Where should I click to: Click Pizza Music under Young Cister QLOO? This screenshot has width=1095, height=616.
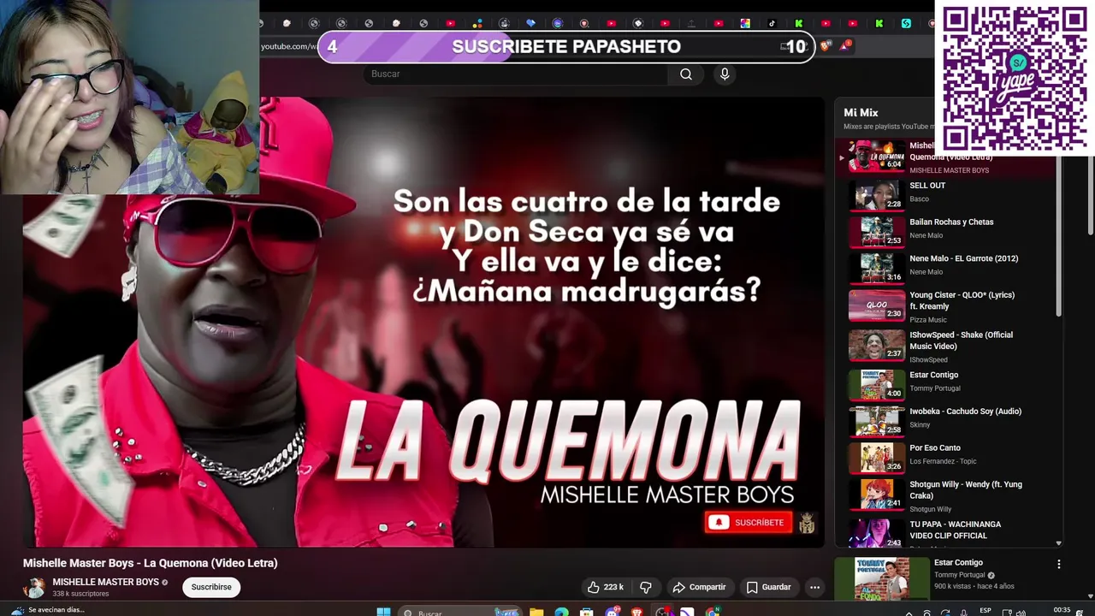pyautogui.click(x=928, y=320)
